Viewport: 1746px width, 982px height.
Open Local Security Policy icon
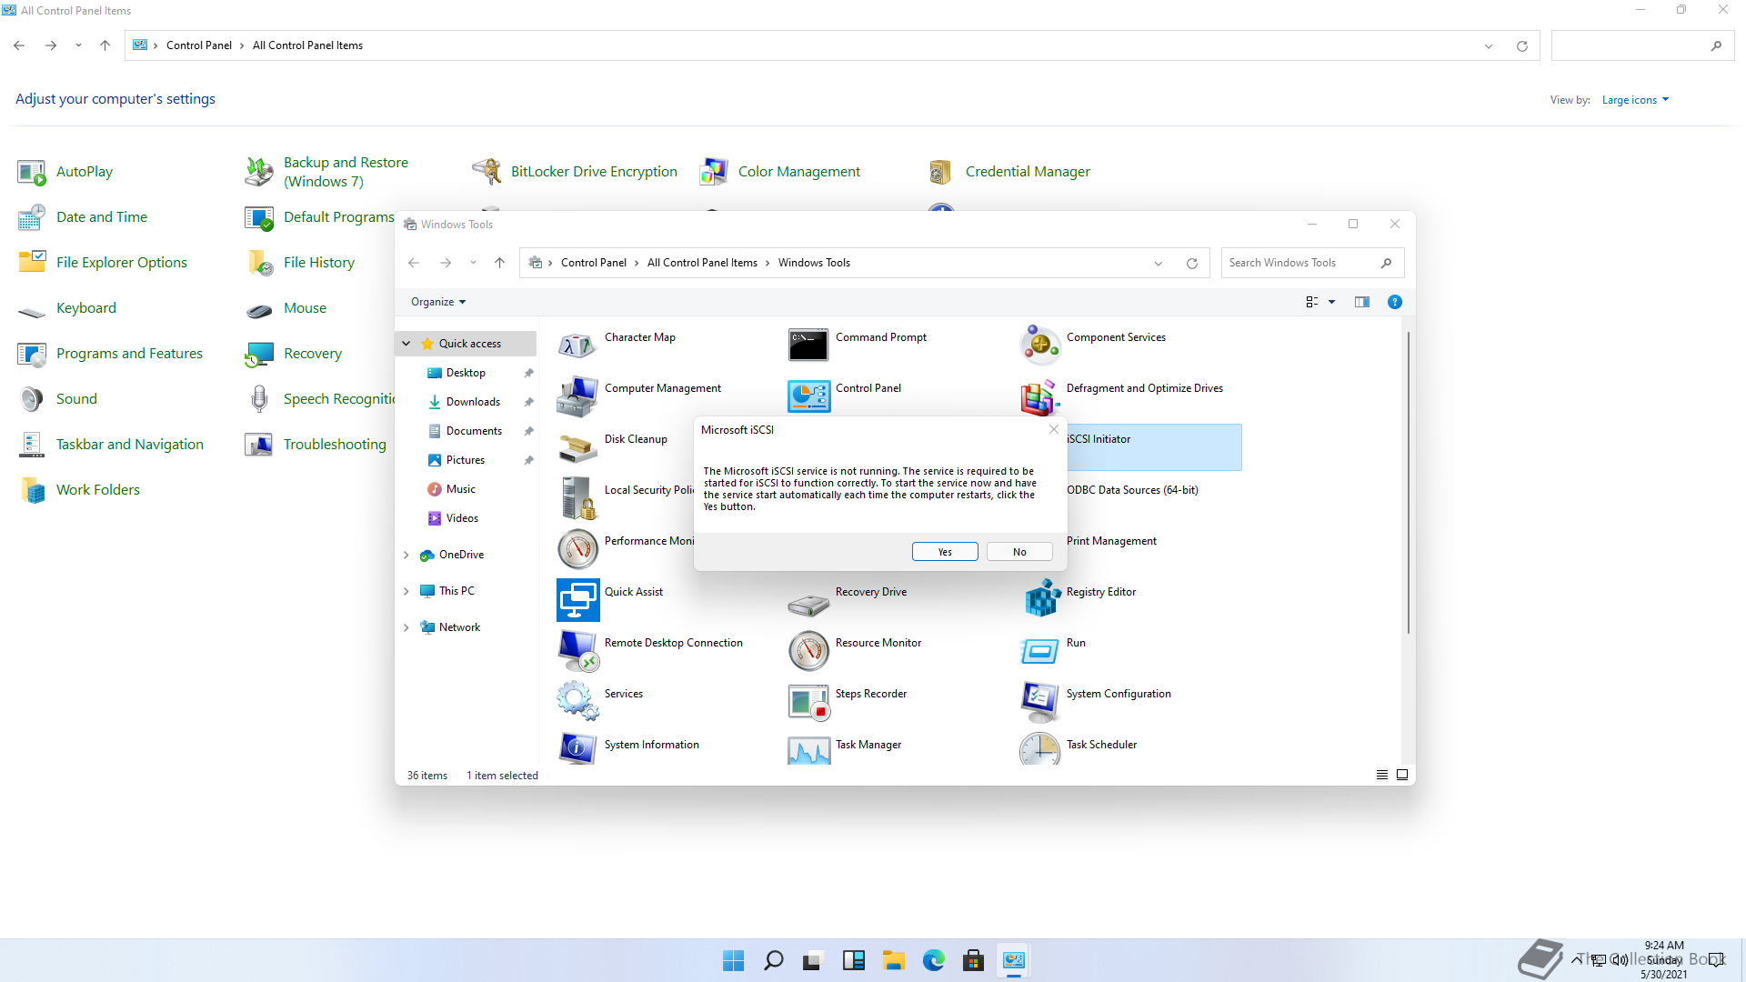(577, 498)
